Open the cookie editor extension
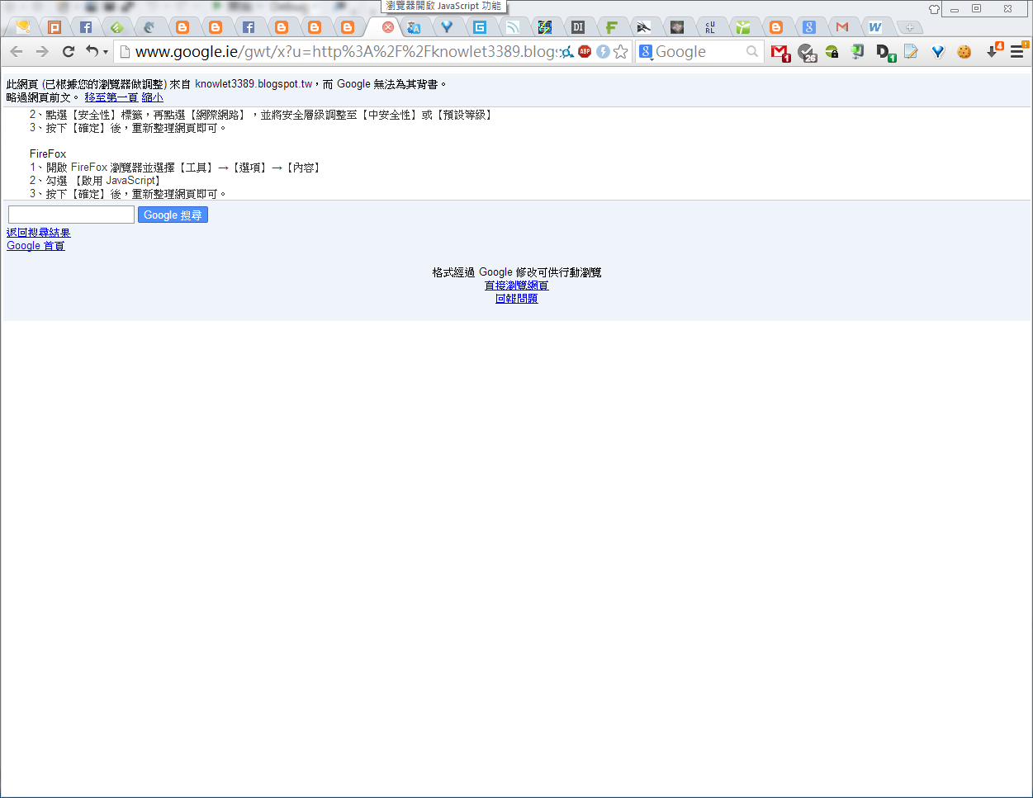This screenshot has height=798, width=1033. [x=964, y=52]
